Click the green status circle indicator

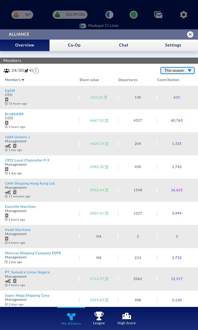[134, 15]
